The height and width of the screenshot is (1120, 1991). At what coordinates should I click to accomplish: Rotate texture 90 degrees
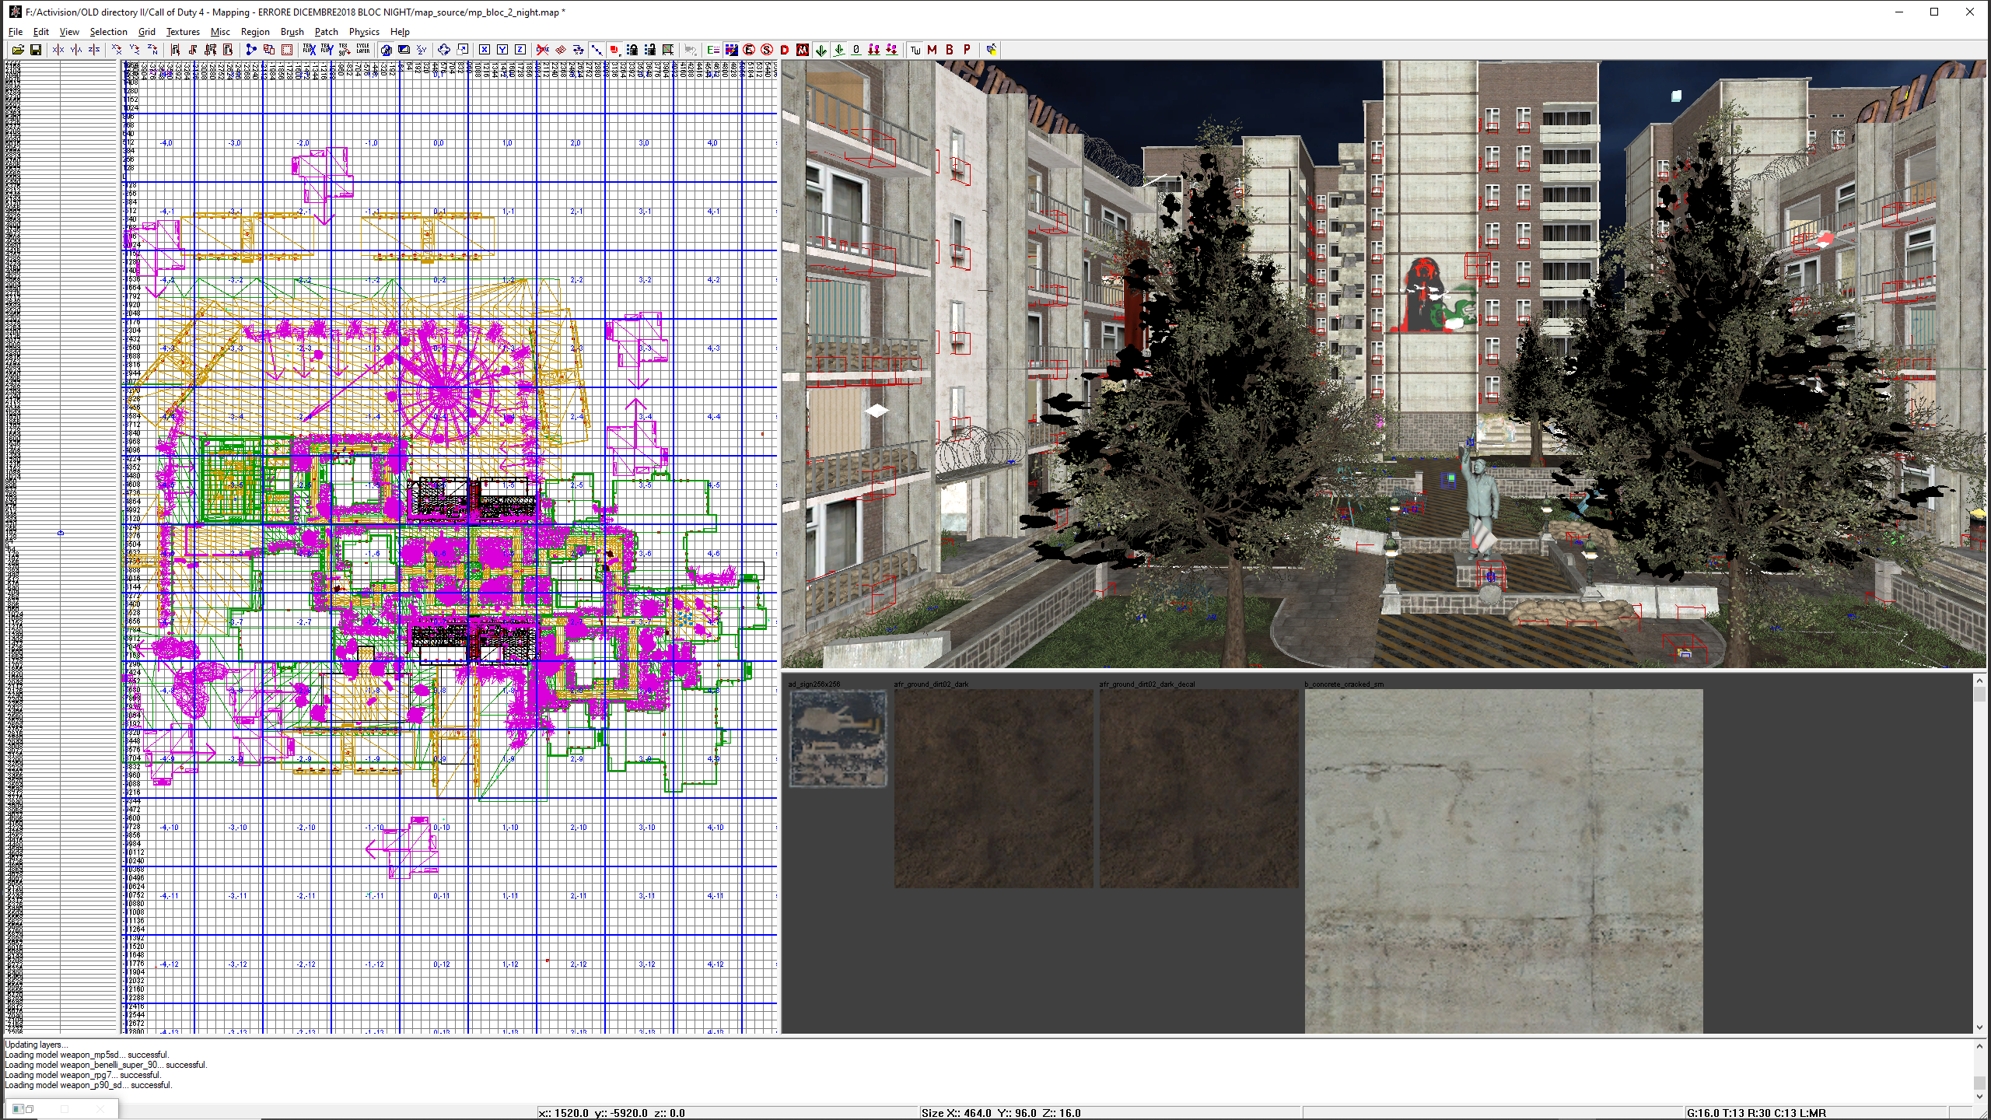click(x=345, y=50)
